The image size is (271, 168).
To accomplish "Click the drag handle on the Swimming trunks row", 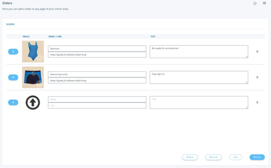I will tap(13, 77).
